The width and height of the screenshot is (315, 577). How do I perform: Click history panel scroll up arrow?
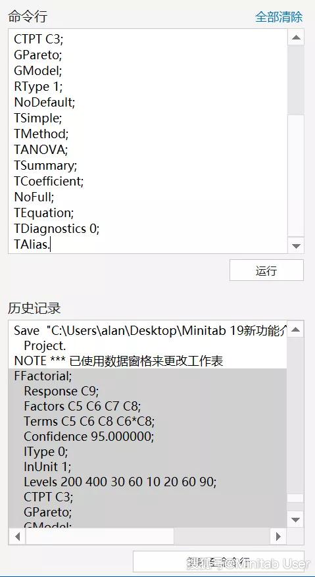tap(296, 329)
